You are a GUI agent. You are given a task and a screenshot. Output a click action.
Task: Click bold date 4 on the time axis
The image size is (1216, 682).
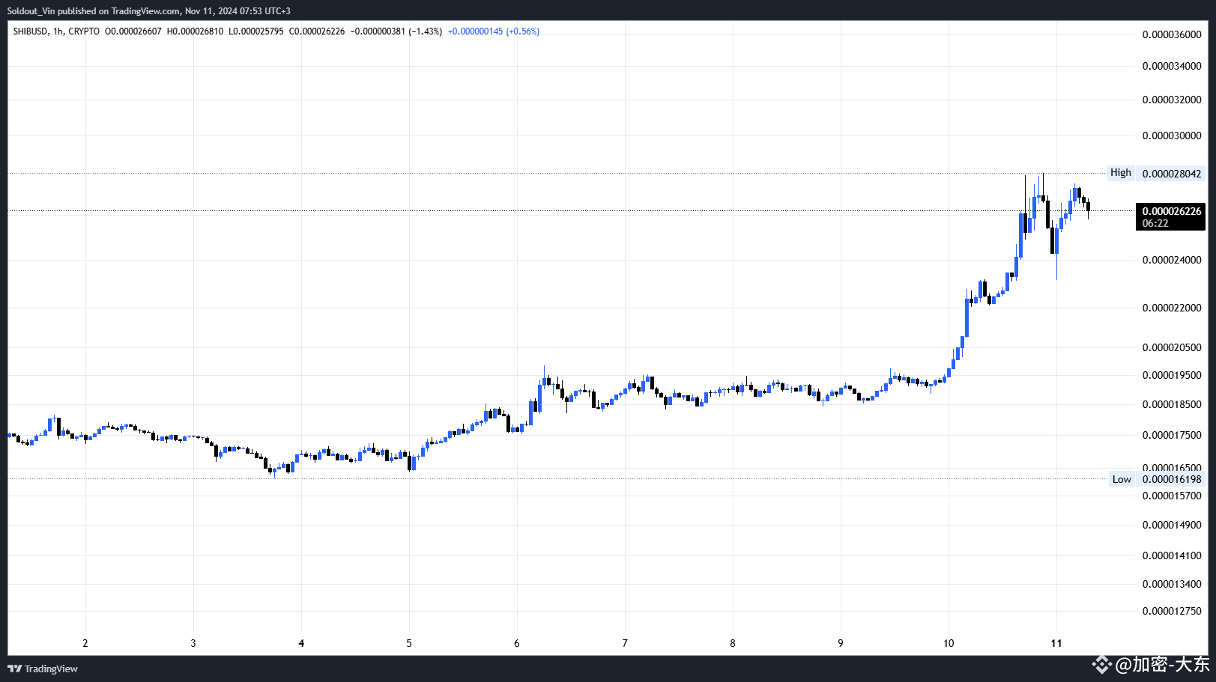pos(301,643)
